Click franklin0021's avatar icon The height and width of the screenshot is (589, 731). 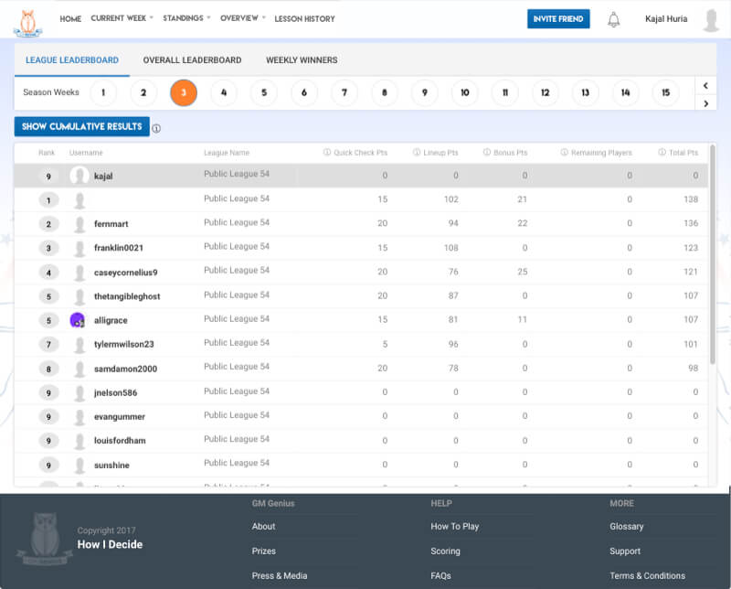pyautogui.click(x=79, y=248)
